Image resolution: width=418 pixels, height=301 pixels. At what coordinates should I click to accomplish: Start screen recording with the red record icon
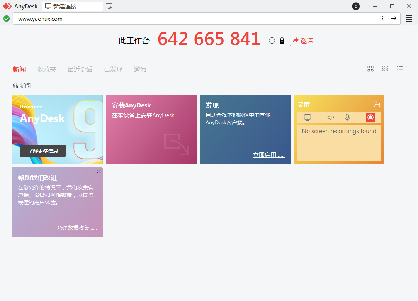pos(370,117)
